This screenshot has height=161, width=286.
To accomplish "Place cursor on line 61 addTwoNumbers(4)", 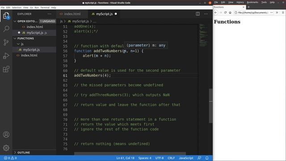I will 93,76.
